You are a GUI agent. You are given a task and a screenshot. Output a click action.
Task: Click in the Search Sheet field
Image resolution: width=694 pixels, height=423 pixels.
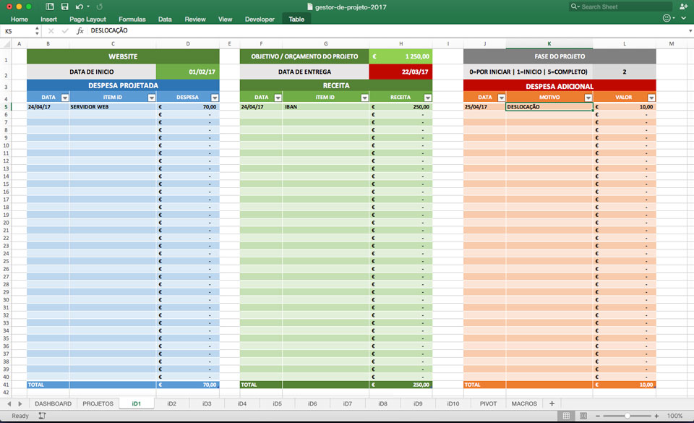tap(620, 7)
